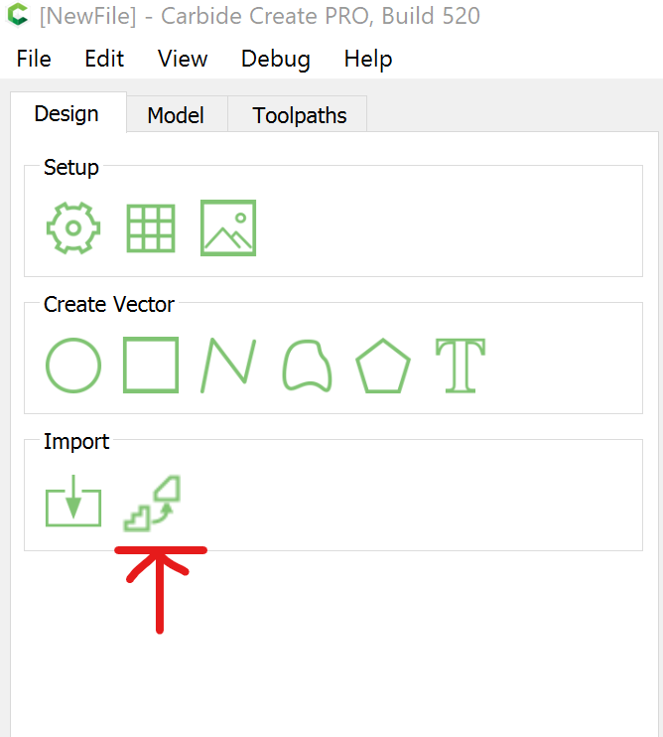Switch to the Toolpaths tab
This screenshot has width=663, height=737.
[300, 115]
